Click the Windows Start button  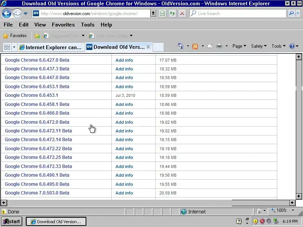[x=12, y=221]
